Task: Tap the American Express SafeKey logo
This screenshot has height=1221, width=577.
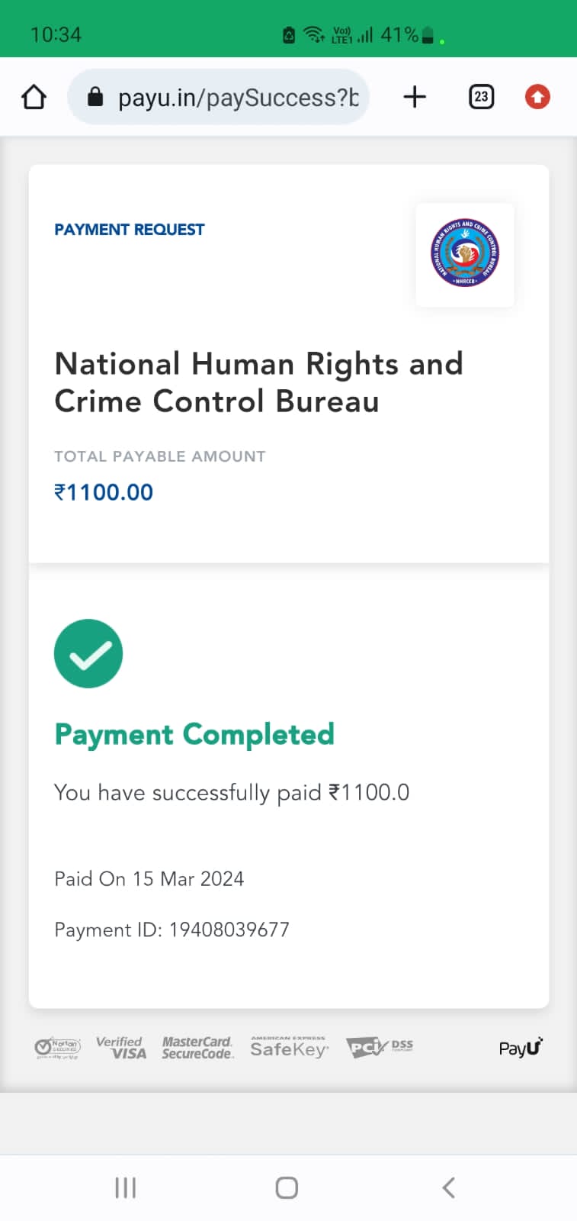Action: (289, 1048)
